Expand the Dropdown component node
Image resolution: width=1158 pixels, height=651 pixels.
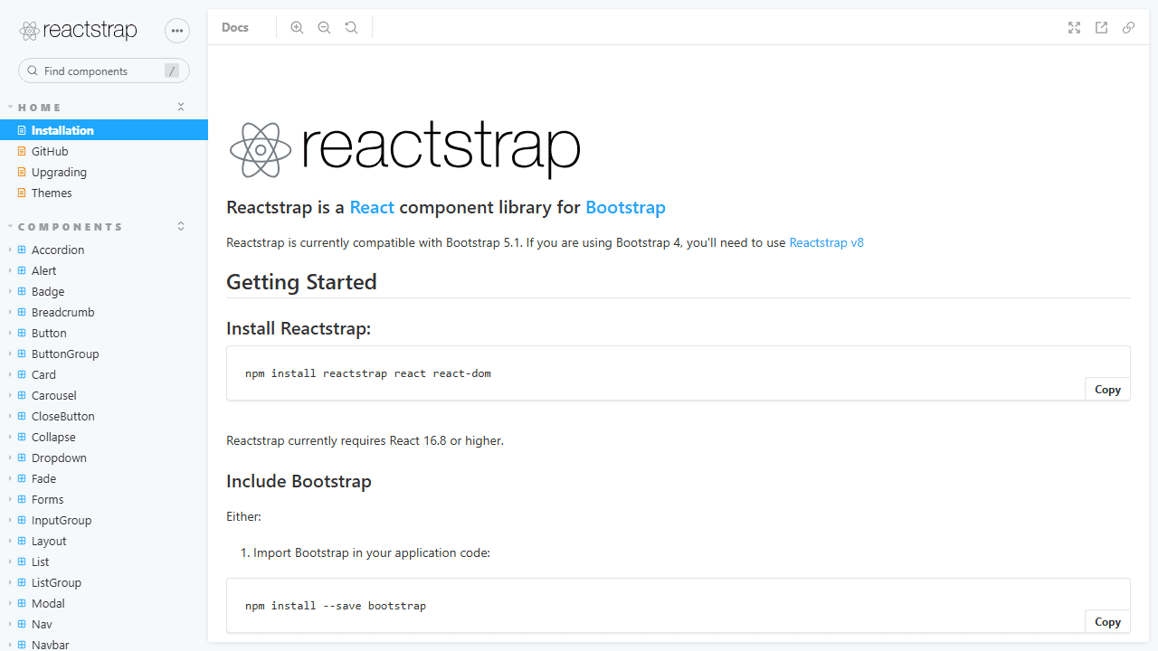pyautogui.click(x=10, y=458)
